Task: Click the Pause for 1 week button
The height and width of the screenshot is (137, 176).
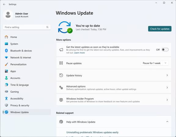Action: tap(152, 63)
